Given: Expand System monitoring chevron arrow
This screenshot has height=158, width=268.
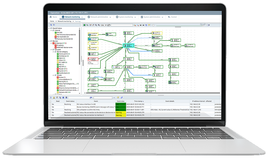Looking at the screenshot, I should [x=135, y=17].
